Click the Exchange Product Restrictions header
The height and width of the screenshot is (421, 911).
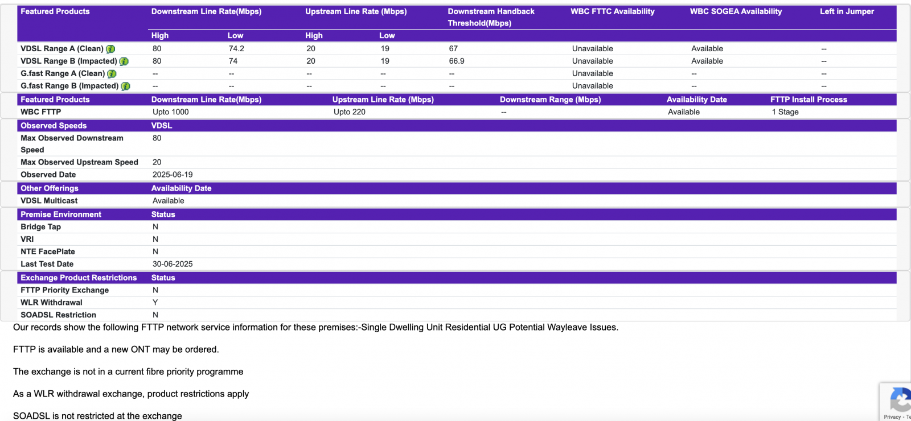[x=79, y=278]
